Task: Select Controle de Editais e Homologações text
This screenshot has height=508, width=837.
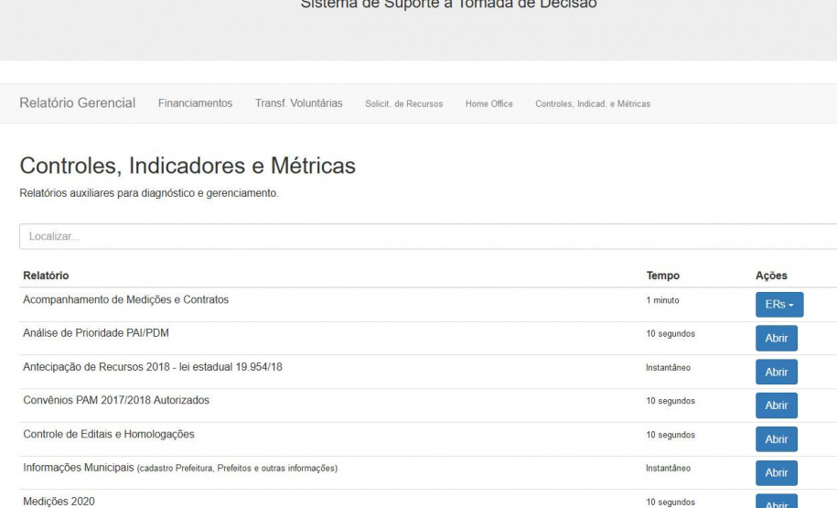Action: tap(109, 434)
